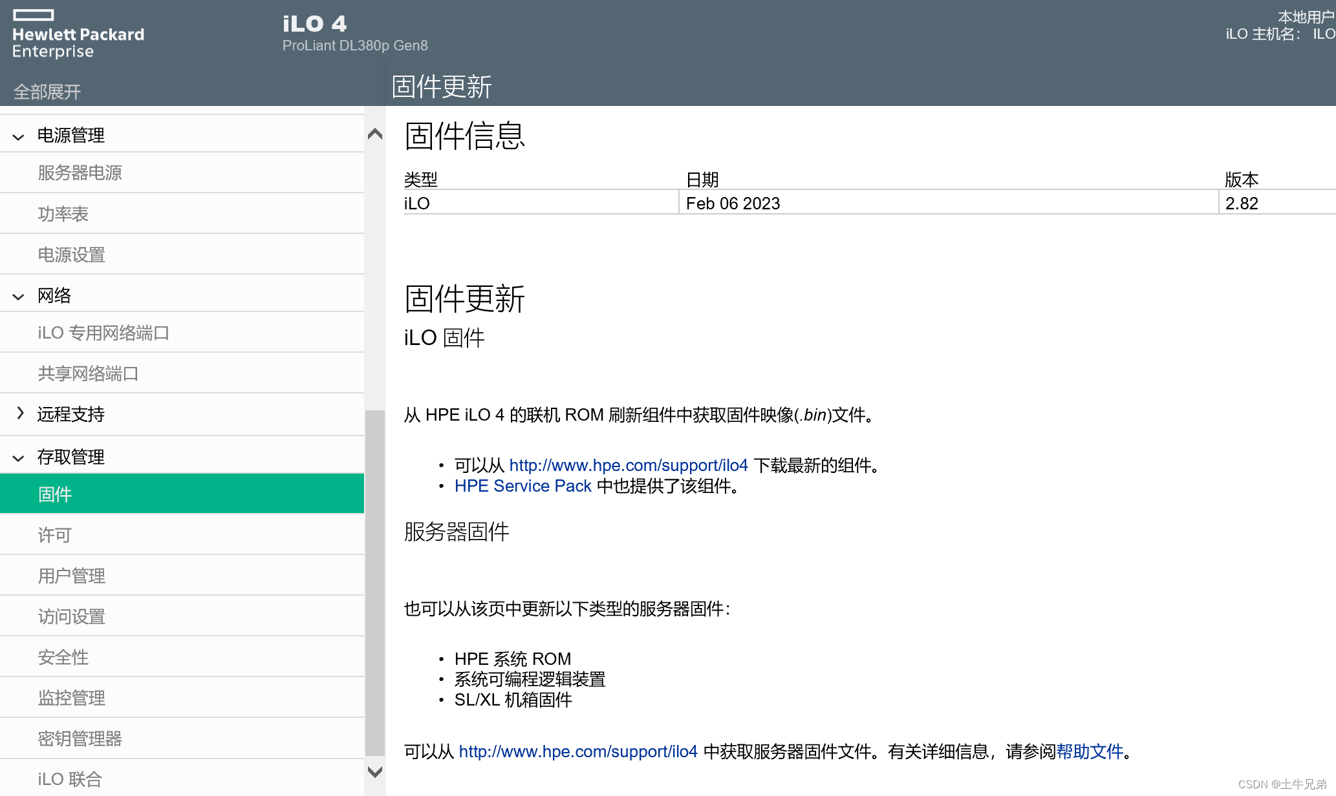Screen dimensions: 1336x796
Task: Open the 密钥管理器 page
Action: coord(80,738)
